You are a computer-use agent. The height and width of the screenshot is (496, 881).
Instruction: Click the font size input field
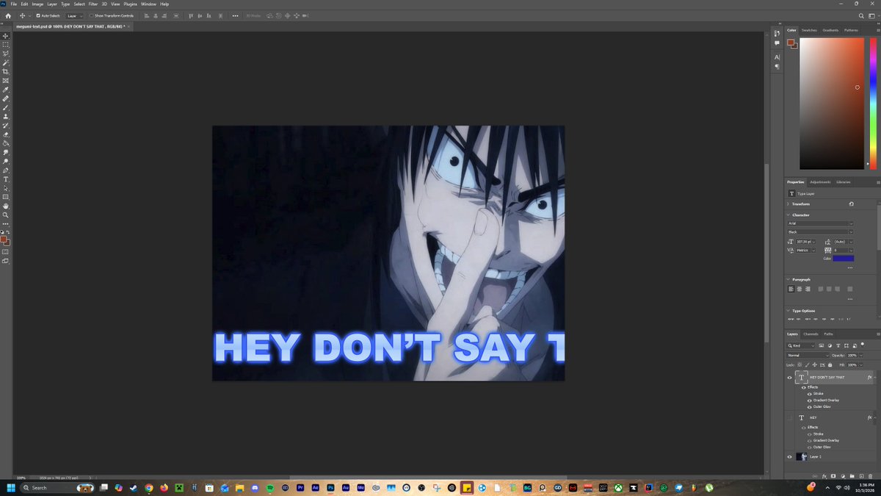tap(805, 241)
